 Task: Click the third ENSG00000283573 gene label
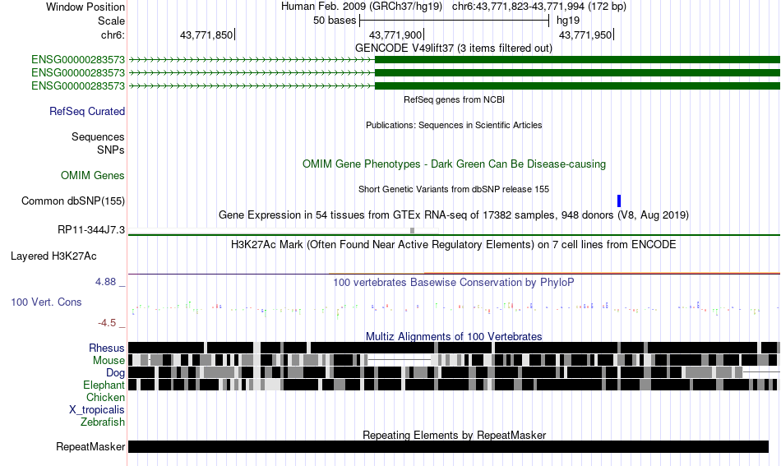pyautogui.click(x=78, y=85)
